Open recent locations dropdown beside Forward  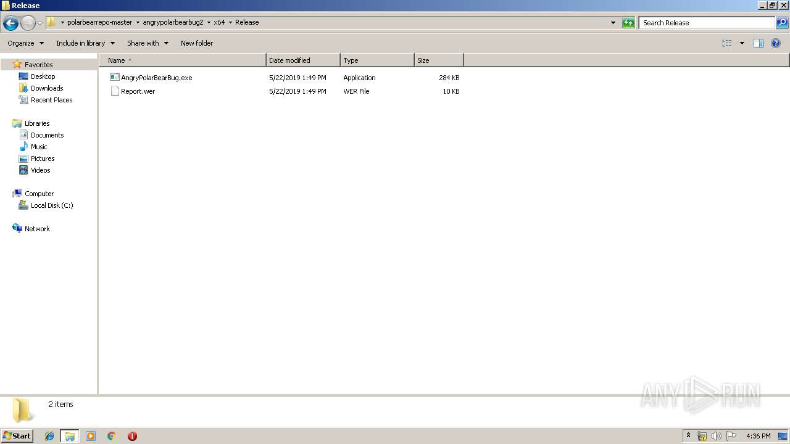click(x=39, y=23)
